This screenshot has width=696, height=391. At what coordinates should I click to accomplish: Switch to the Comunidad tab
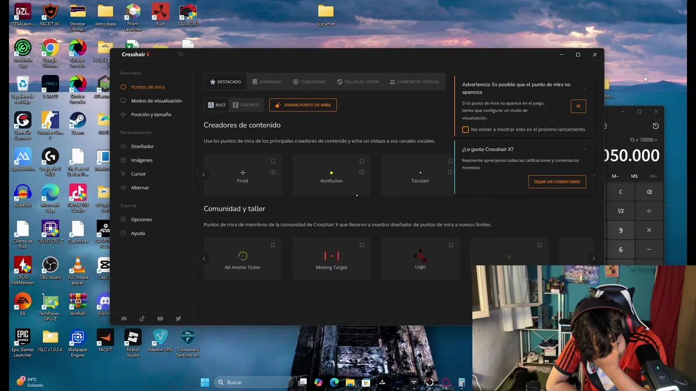(x=309, y=82)
